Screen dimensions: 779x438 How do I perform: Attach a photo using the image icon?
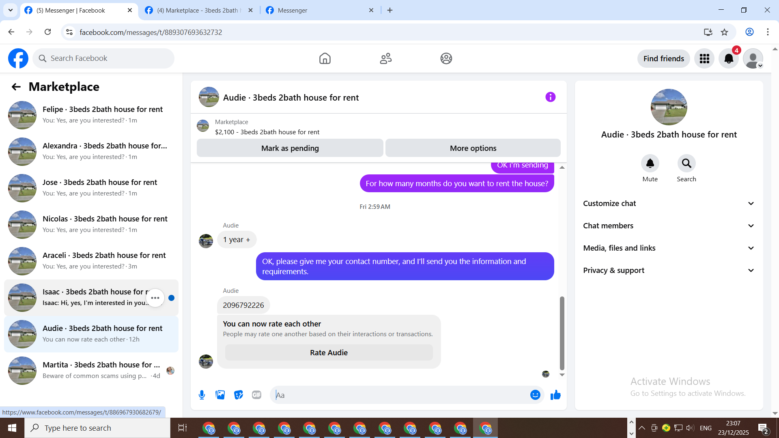[220, 395]
